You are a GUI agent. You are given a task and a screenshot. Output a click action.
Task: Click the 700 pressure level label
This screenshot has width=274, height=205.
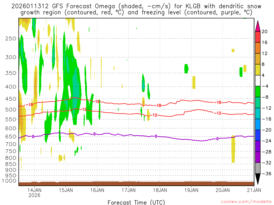[x=11, y=144]
